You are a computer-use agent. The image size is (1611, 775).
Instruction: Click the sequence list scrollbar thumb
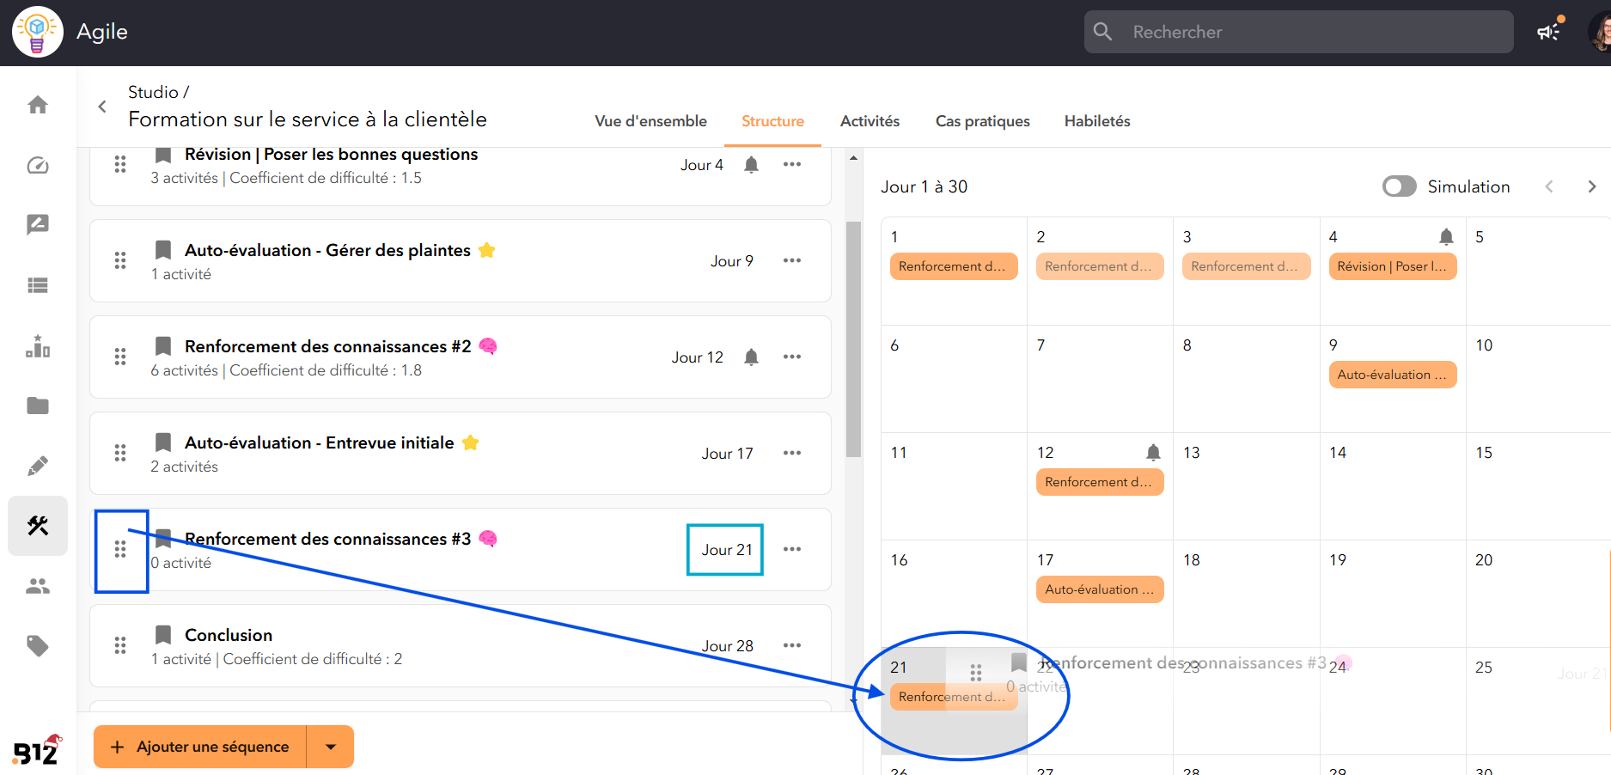[853, 339]
